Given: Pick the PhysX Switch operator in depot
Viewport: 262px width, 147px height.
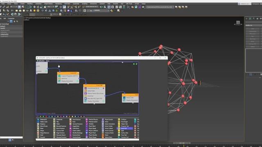Looking at the screenshot, I should pyautogui.click(x=108, y=120).
